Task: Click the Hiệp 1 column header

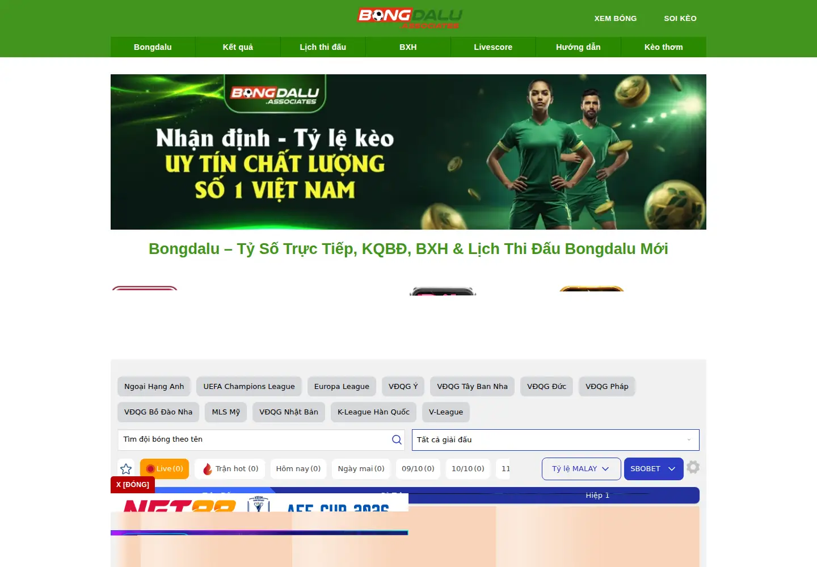Action: click(x=597, y=496)
